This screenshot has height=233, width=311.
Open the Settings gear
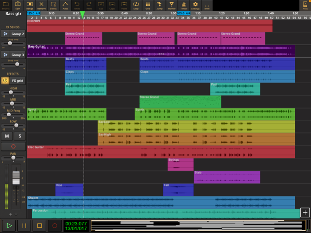tap(196, 5)
